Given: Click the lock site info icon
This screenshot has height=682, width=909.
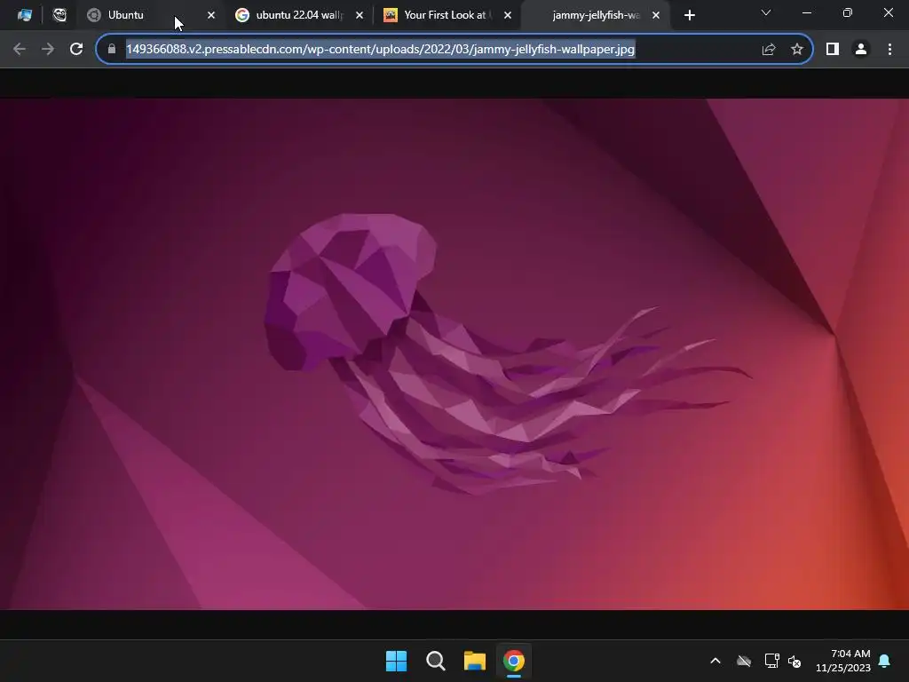Looking at the screenshot, I should click(x=112, y=50).
